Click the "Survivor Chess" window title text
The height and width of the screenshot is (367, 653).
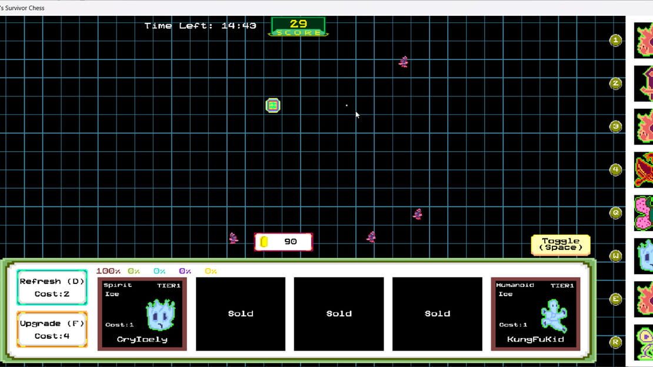click(x=25, y=8)
